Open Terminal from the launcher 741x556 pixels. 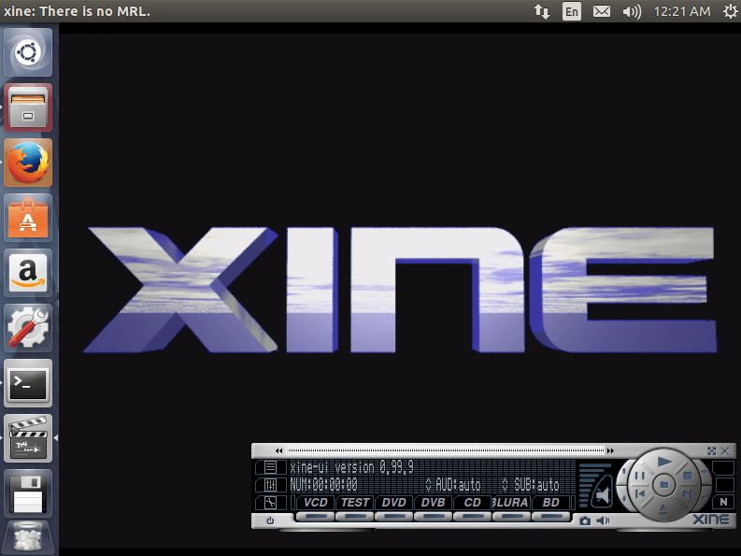[x=28, y=383]
